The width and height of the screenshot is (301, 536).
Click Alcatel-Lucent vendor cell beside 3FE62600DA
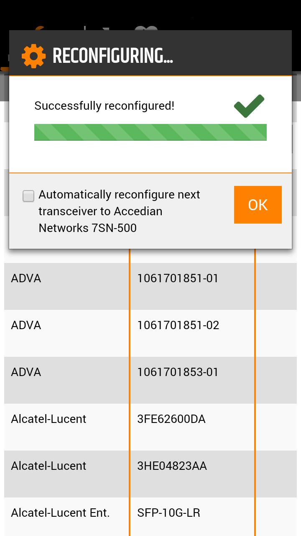(x=48, y=419)
